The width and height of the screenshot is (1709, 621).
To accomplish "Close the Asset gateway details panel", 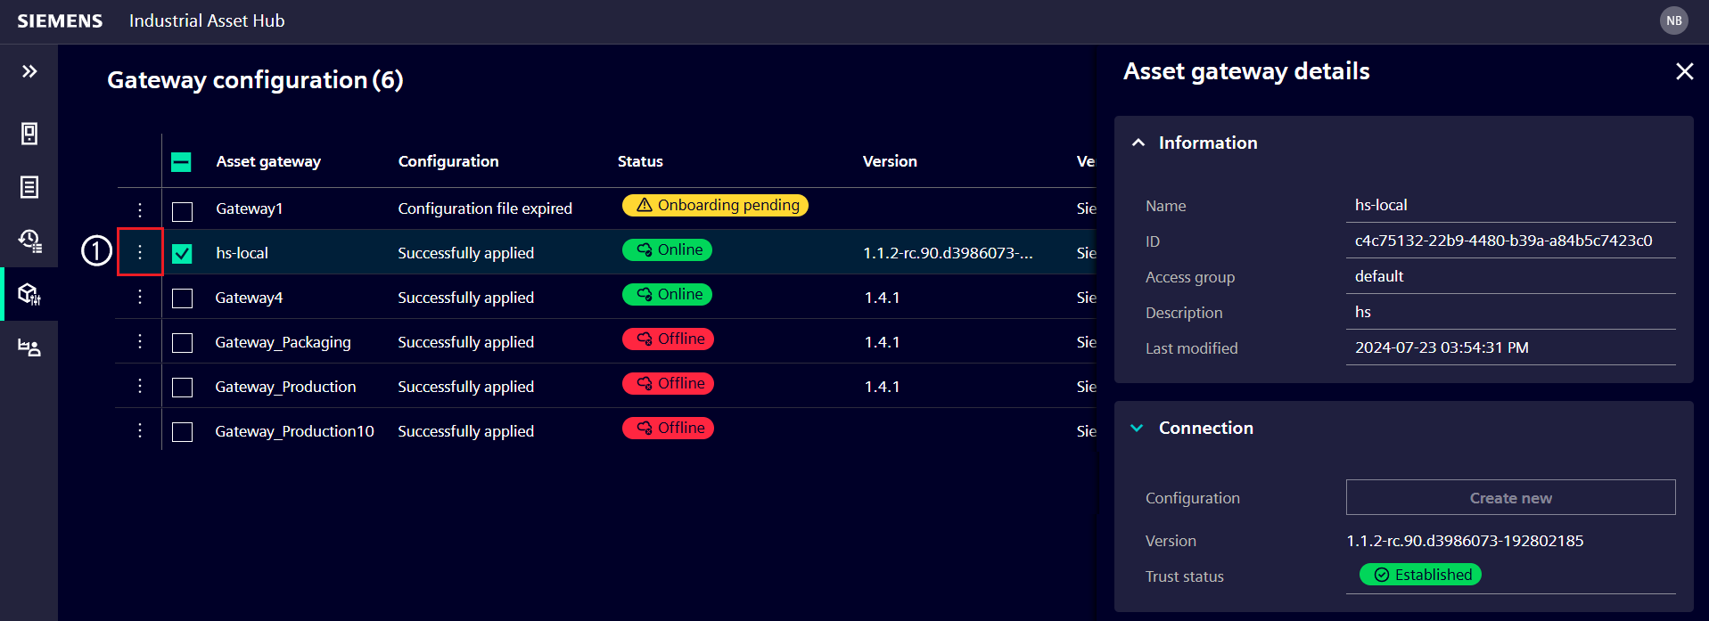I will 1683,71.
